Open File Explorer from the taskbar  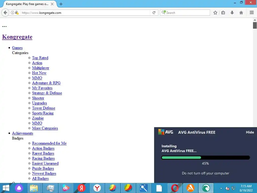34,188
